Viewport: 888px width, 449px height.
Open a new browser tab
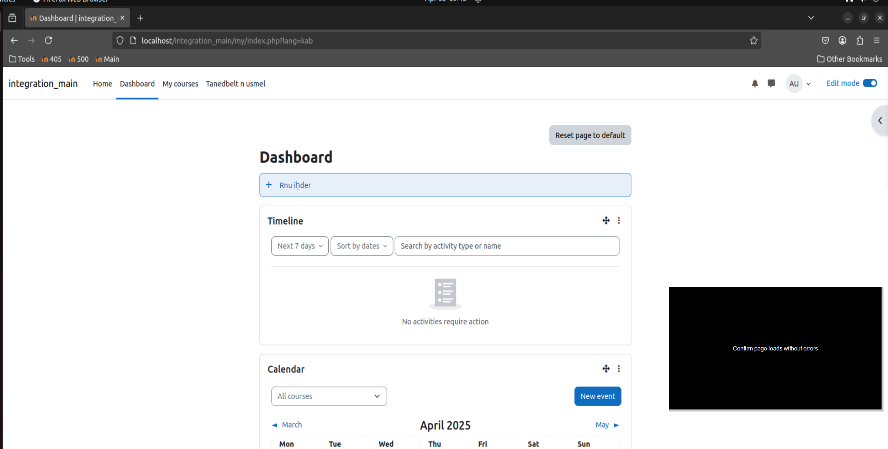tap(140, 18)
